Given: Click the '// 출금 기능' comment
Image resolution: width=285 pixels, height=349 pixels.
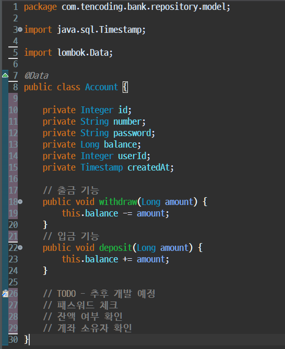Looking at the screenshot, I should [x=71, y=190].
